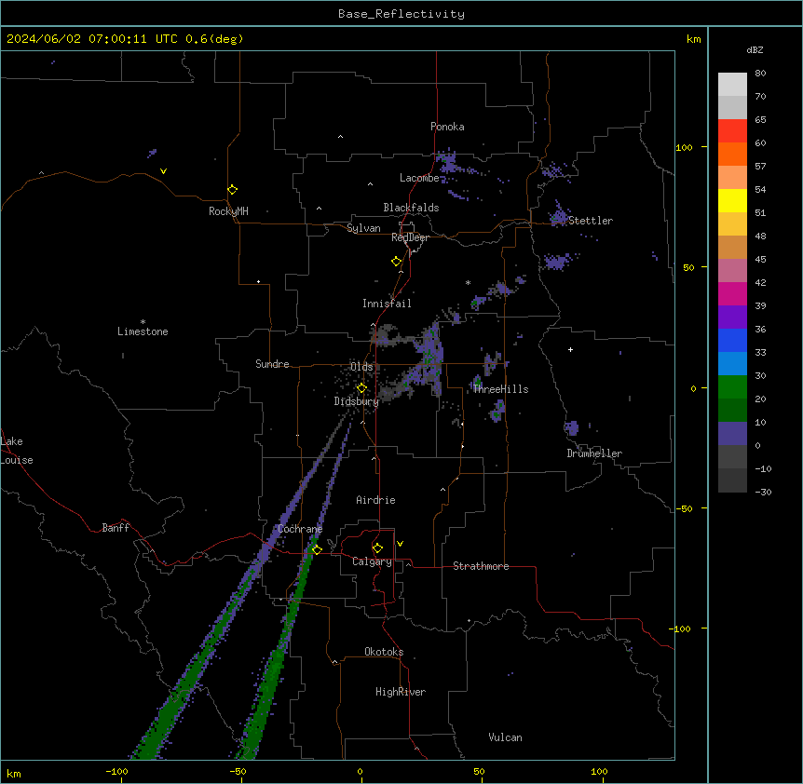Click the asterisk marker above Limestone

143,322
